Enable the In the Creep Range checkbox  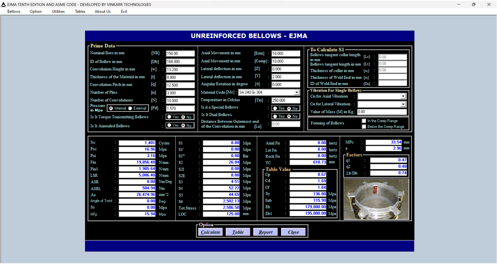[364, 121]
